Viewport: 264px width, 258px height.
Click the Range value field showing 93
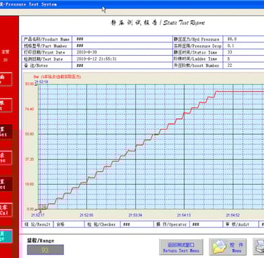pos(45,250)
